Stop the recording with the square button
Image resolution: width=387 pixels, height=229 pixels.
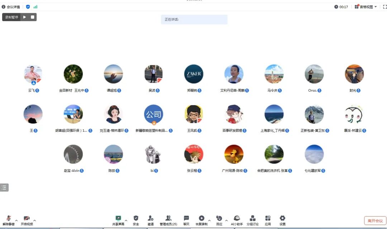click(x=33, y=17)
